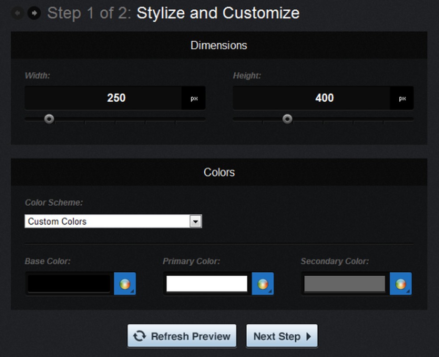Click the Stylize and Customize step title
Image resolution: width=439 pixels, height=357 pixels.
tap(218, 13)
